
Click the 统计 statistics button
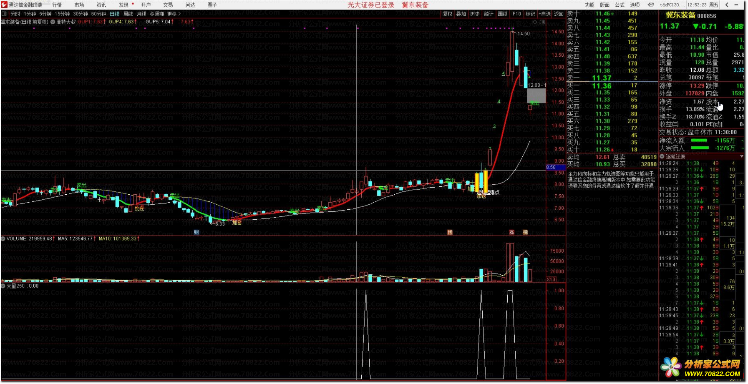coord(489,14)
